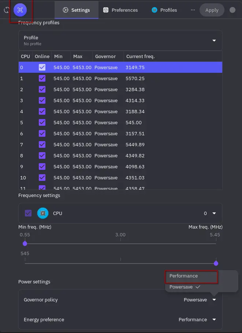
Task: Open the Preferences tab
Action: click(120, 10)
